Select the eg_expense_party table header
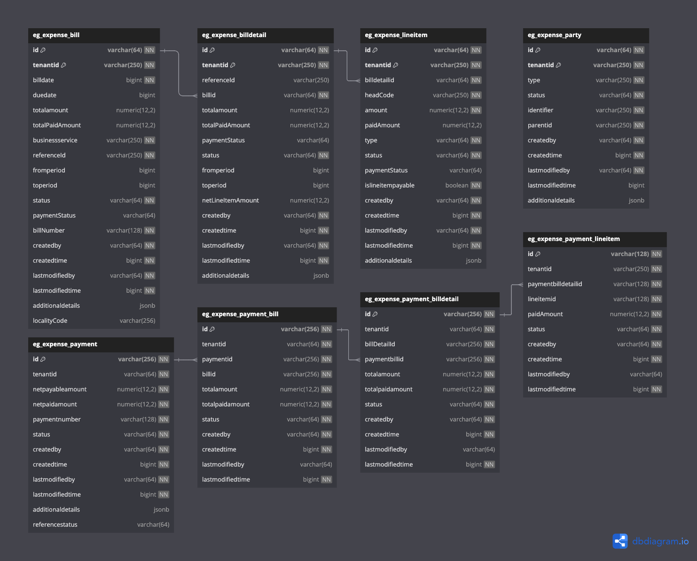The image size is (697, 561). pyautogui.click(x=586, y=35)
